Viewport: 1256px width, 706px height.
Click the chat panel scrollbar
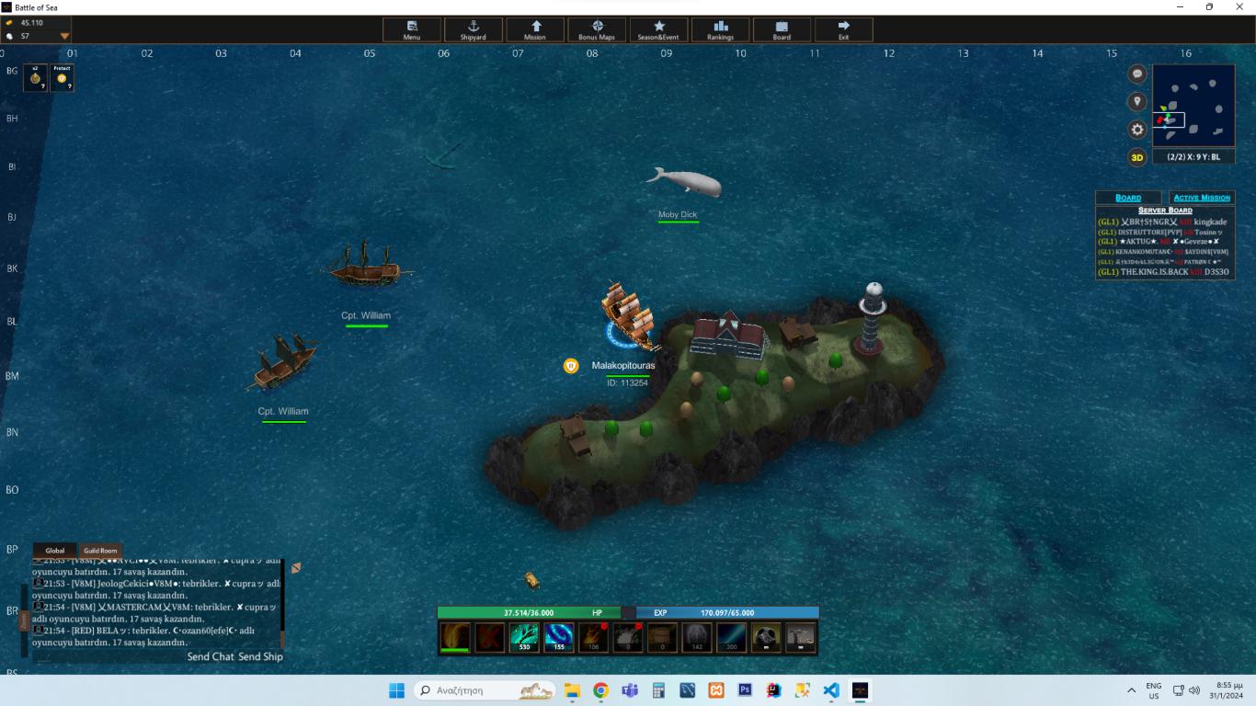click(282, 604)
